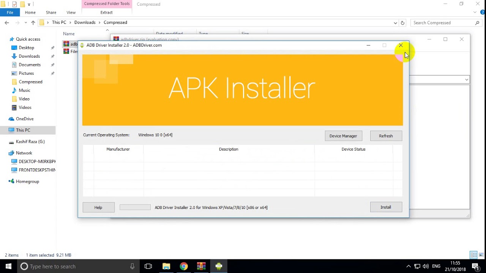Switch to details view layout icon
The image size is (486, 273).
point(473,255)
